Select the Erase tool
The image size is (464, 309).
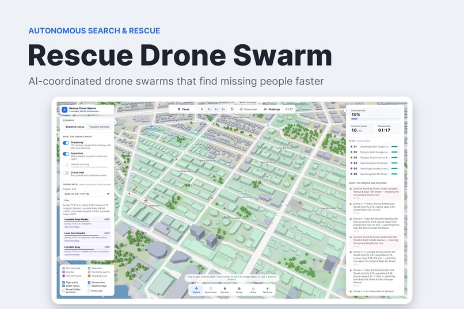(253, 290)
